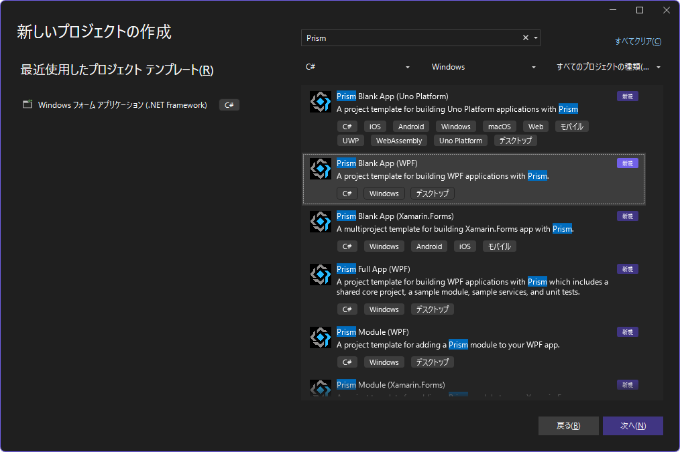This screenshot has height=452, width=680.
Task: Click the Web tag on Uno Platform template
Action: [x=536, y=127]
